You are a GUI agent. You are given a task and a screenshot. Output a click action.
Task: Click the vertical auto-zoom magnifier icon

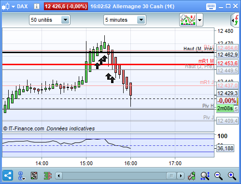205,176
